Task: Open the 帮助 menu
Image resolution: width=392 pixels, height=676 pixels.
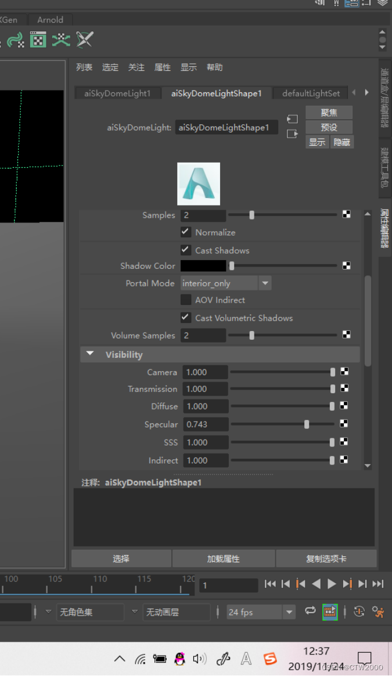Action: 214,67
